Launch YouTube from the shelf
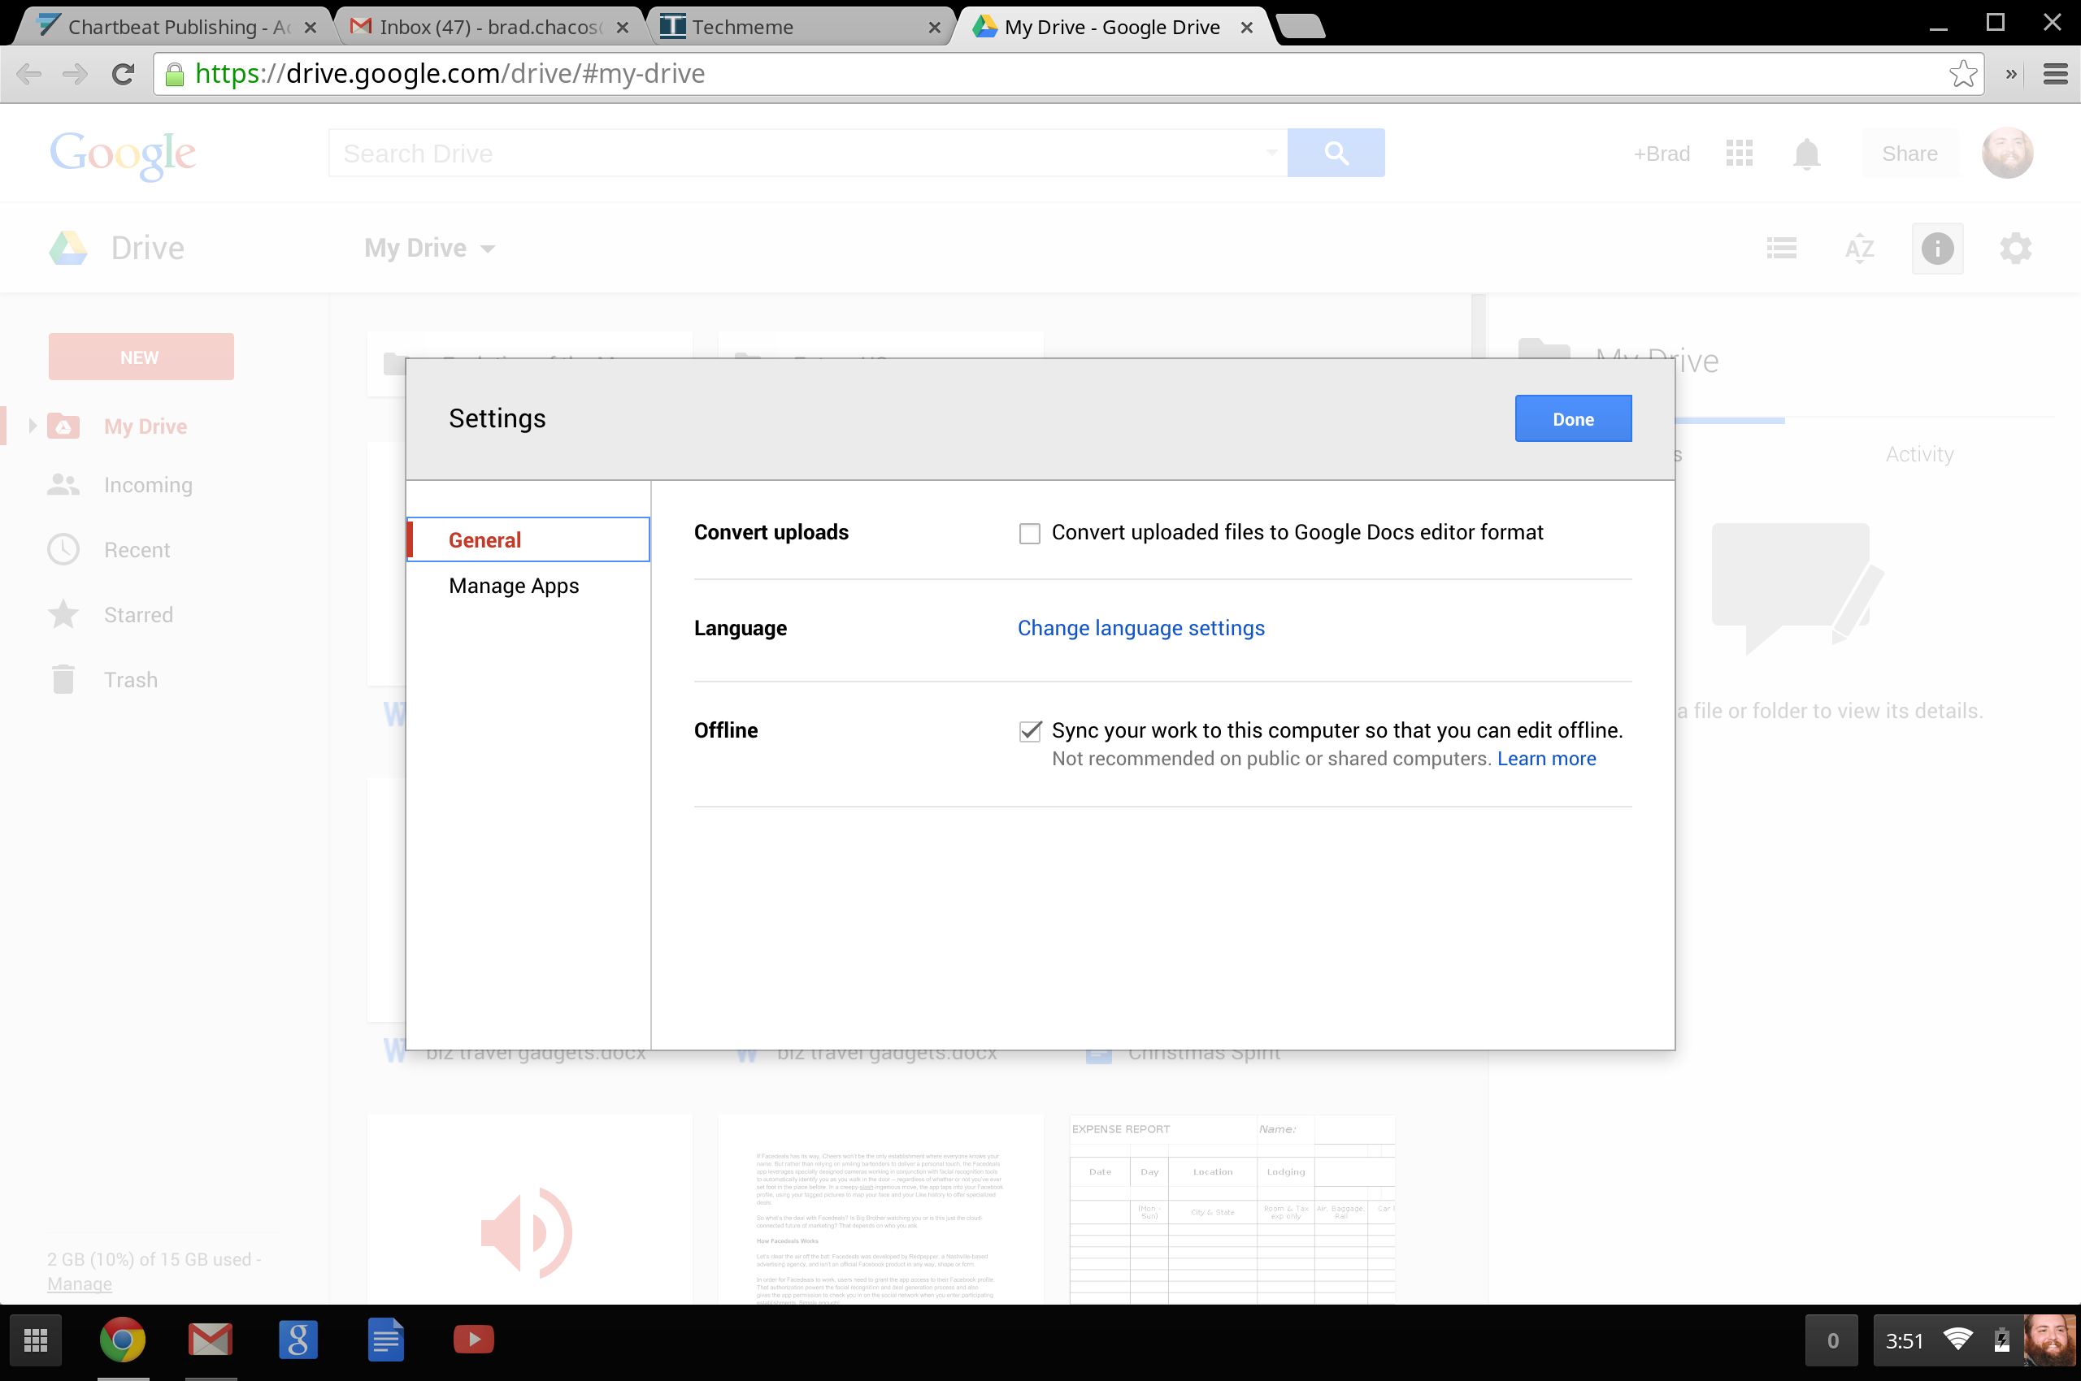This screenshot has height=1381, width=2081. click(x=473, y=1340)
